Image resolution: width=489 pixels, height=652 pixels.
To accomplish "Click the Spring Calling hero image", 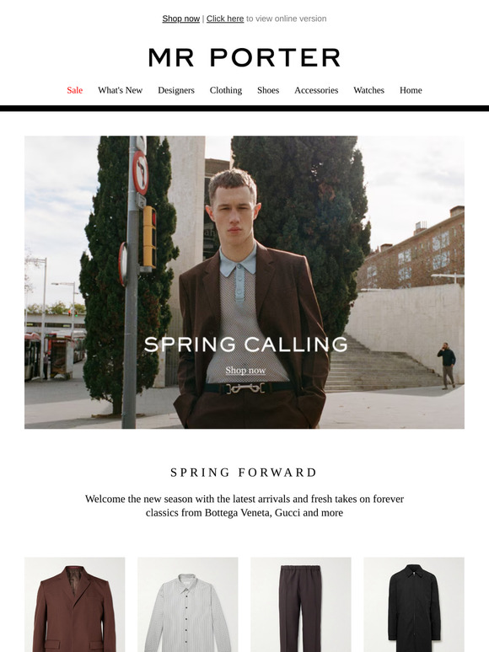I will 244,282.
